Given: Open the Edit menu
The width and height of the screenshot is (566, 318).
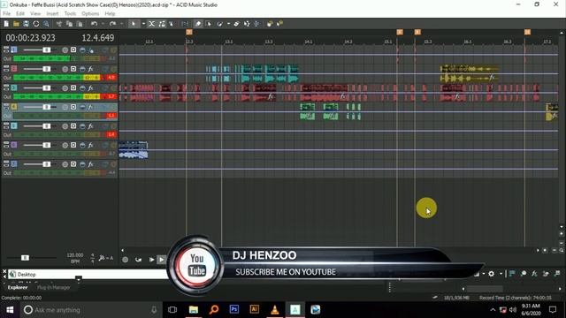Looking at the screenshot, I should click(x=20, y=14).
